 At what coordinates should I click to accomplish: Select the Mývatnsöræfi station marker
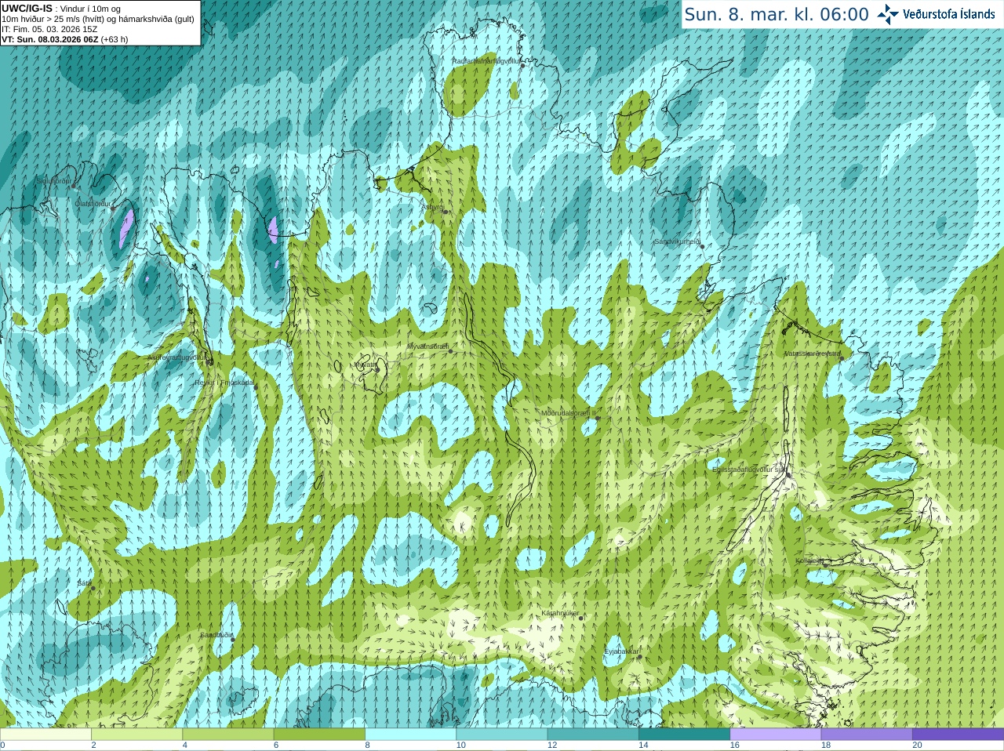[x=450, y=350]
